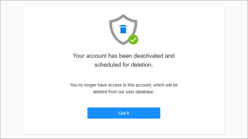Click the white tick inside the green circle
248x139 pixels.
coord(133,40)
